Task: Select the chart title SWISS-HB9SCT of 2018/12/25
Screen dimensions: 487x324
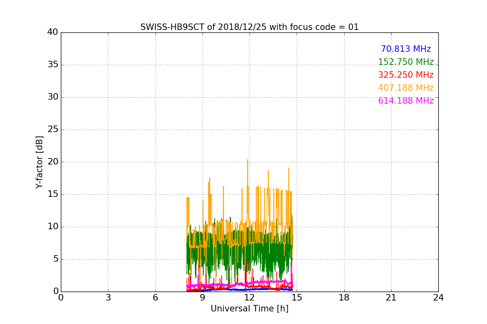Action: coord(250,27)
